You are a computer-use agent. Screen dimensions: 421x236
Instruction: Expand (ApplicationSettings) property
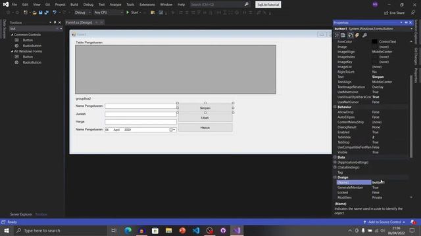[335, 162]
